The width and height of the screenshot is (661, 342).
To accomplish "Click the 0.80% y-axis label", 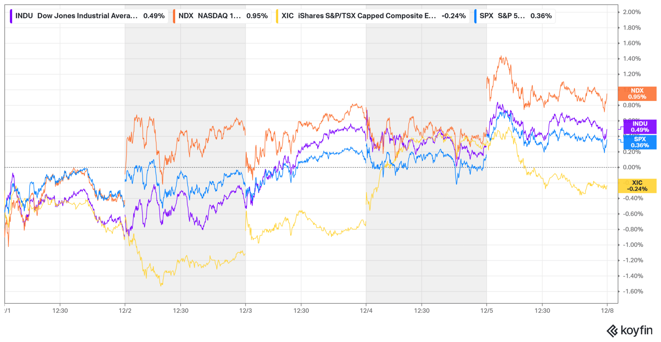I will point(632,105).
